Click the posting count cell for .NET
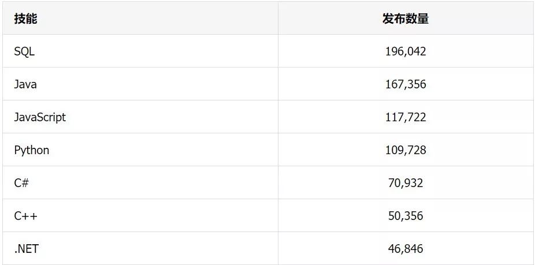This screenshot has width=535, height=265. [406, 248]
